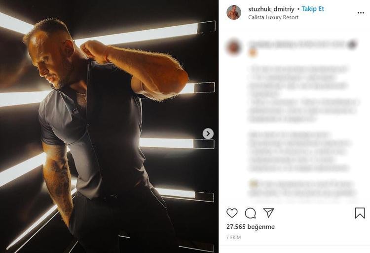Share post using paper plane icon
This screenshot has height=253, width=370.
coord(268,213)
